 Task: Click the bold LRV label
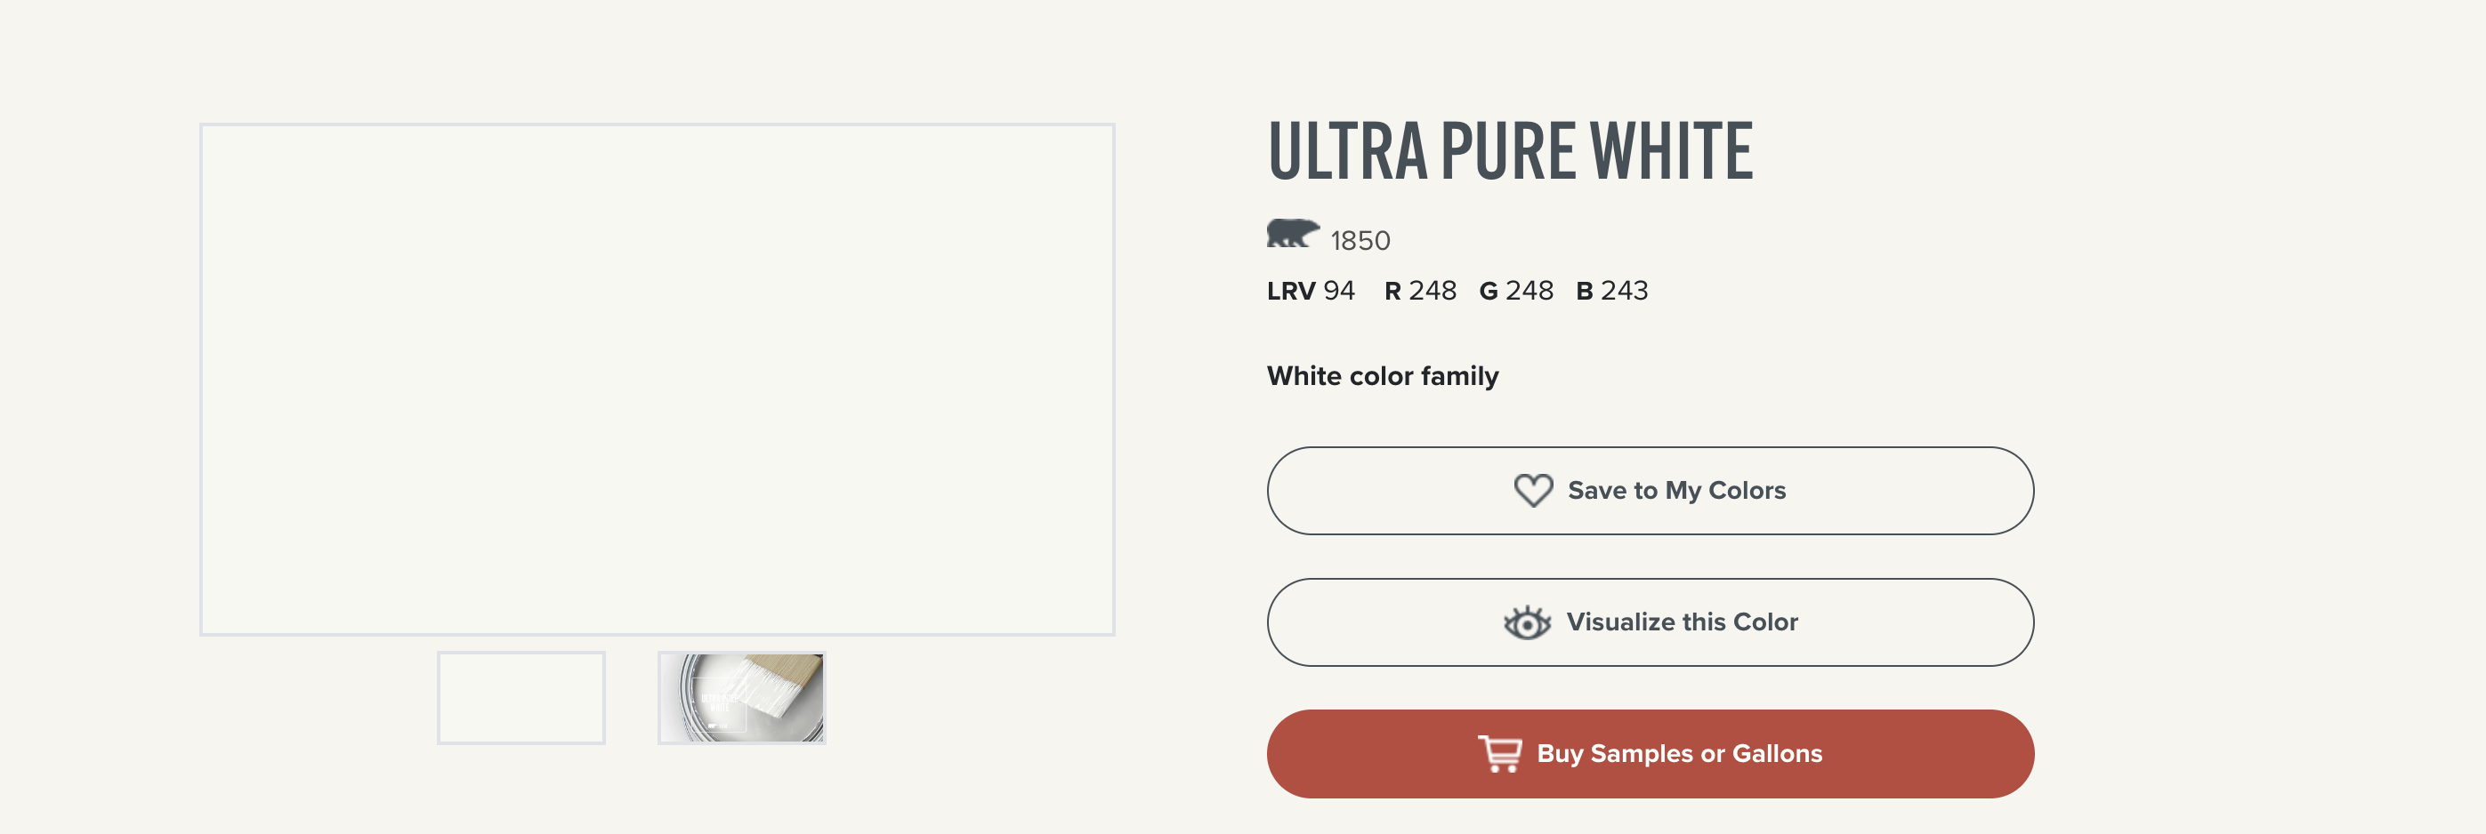[x=1290, y=291]
